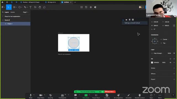The height and width of the screenshot is (99, 177).
Task: Click the X position input field
Action: pyautogui.click(x=156, y=22)
